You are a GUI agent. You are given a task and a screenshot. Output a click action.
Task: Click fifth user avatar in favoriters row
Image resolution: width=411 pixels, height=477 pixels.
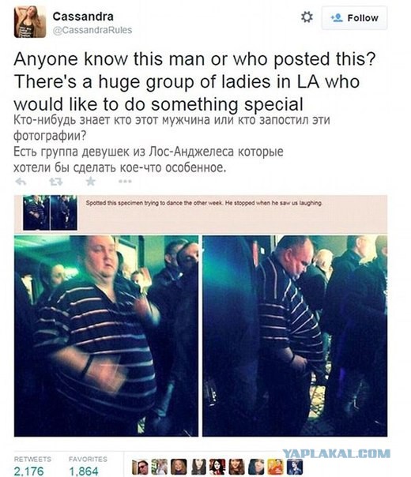[217, 467]
